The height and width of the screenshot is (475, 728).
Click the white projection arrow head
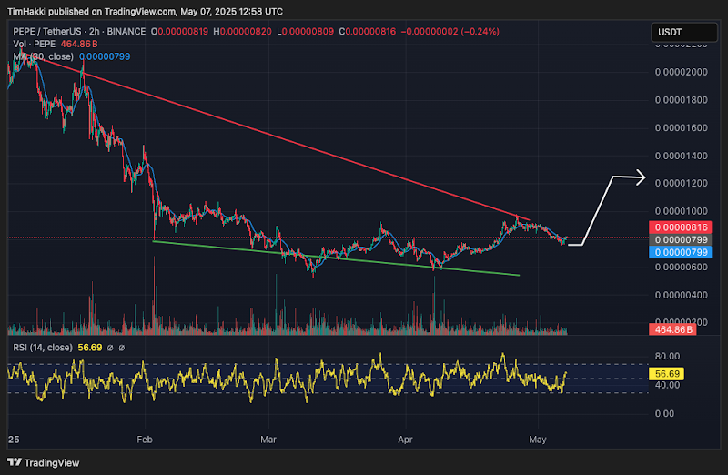tap(641, 177)
